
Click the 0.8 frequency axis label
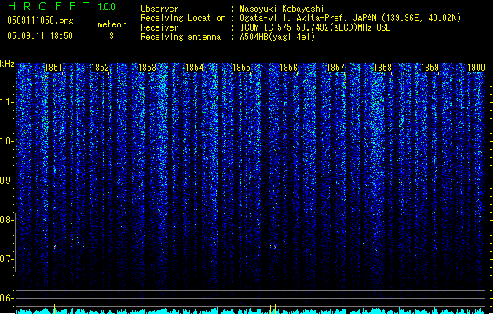coord(6,220)
